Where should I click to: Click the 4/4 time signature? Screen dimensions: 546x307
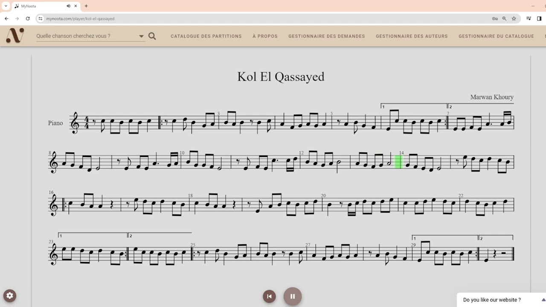[87, 123]
